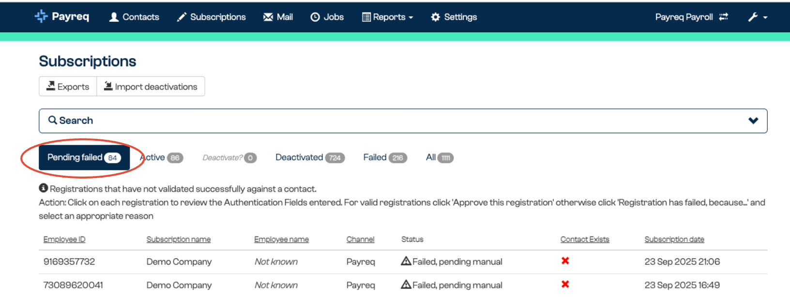Click the date 23 Sep 2025 21:06

(x=682, y=262)
